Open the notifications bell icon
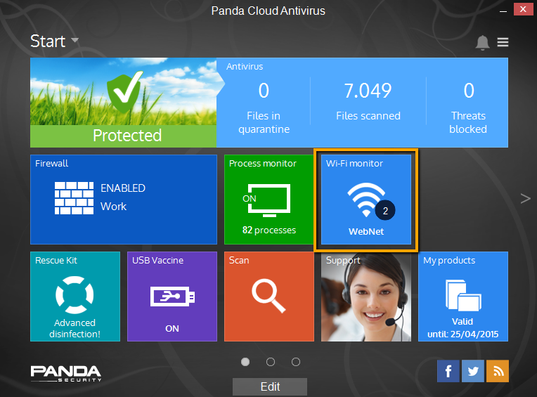This screenshot has width=537, height=397. [483, 42]
